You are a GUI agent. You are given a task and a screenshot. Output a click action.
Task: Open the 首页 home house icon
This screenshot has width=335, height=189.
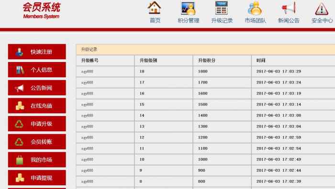pos(154,8)
